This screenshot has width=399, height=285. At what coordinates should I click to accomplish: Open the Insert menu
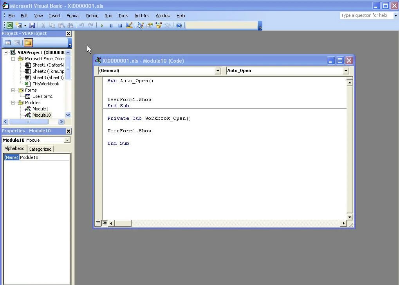coord(55,16)
